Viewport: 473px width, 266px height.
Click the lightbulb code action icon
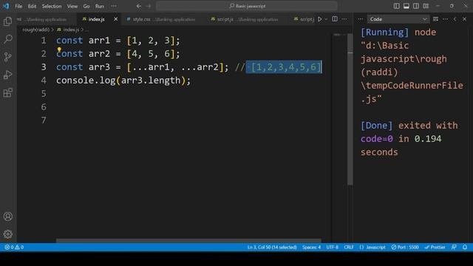[59, 50]
